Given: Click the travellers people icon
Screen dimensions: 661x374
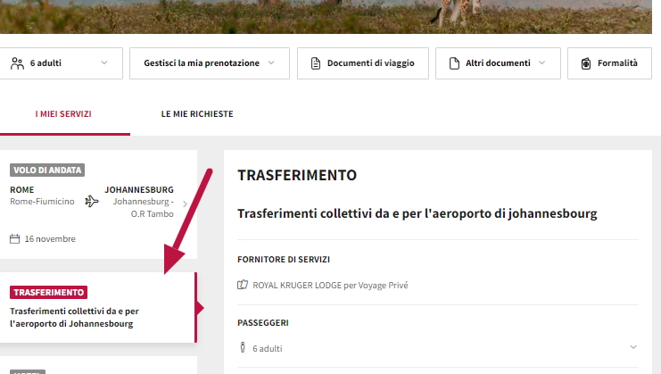Looking at the screenshot, I should tap(17, 63).
